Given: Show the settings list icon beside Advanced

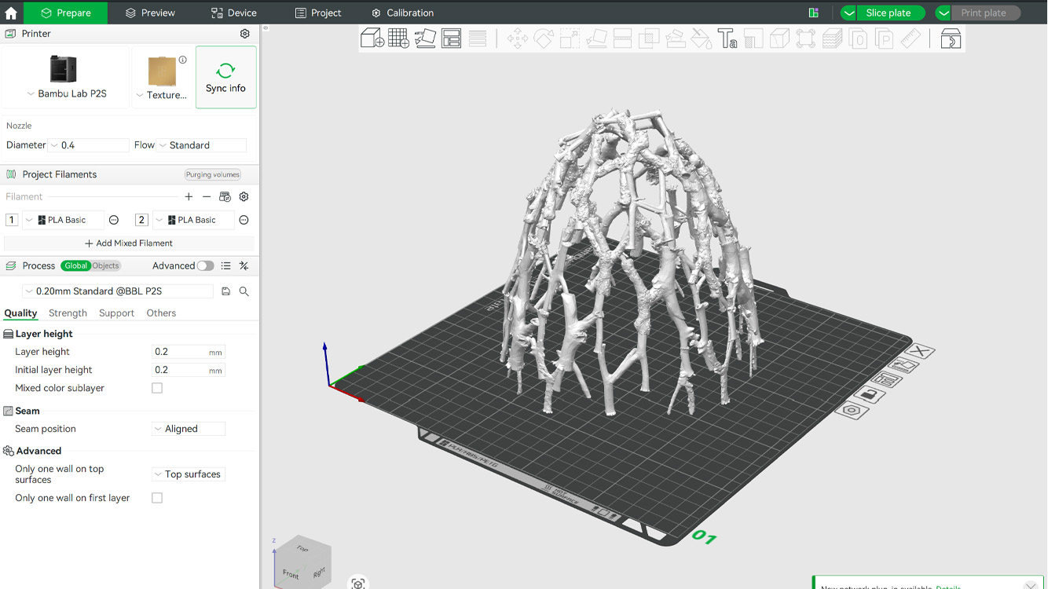Looking at the screenshot, I should [225, 266].
